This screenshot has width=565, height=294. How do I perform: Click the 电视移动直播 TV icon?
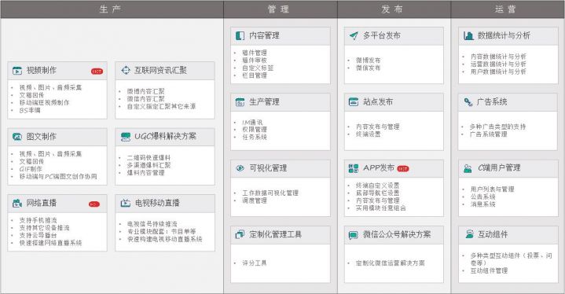126,203
